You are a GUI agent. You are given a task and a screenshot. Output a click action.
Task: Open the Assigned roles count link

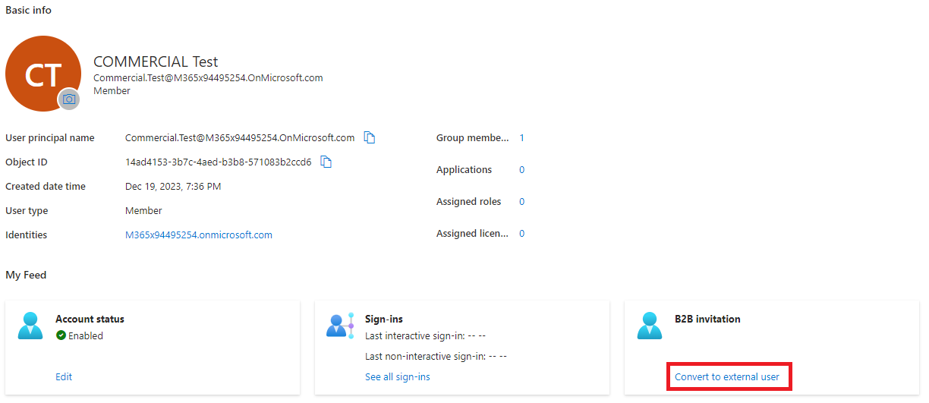point(521,202)
